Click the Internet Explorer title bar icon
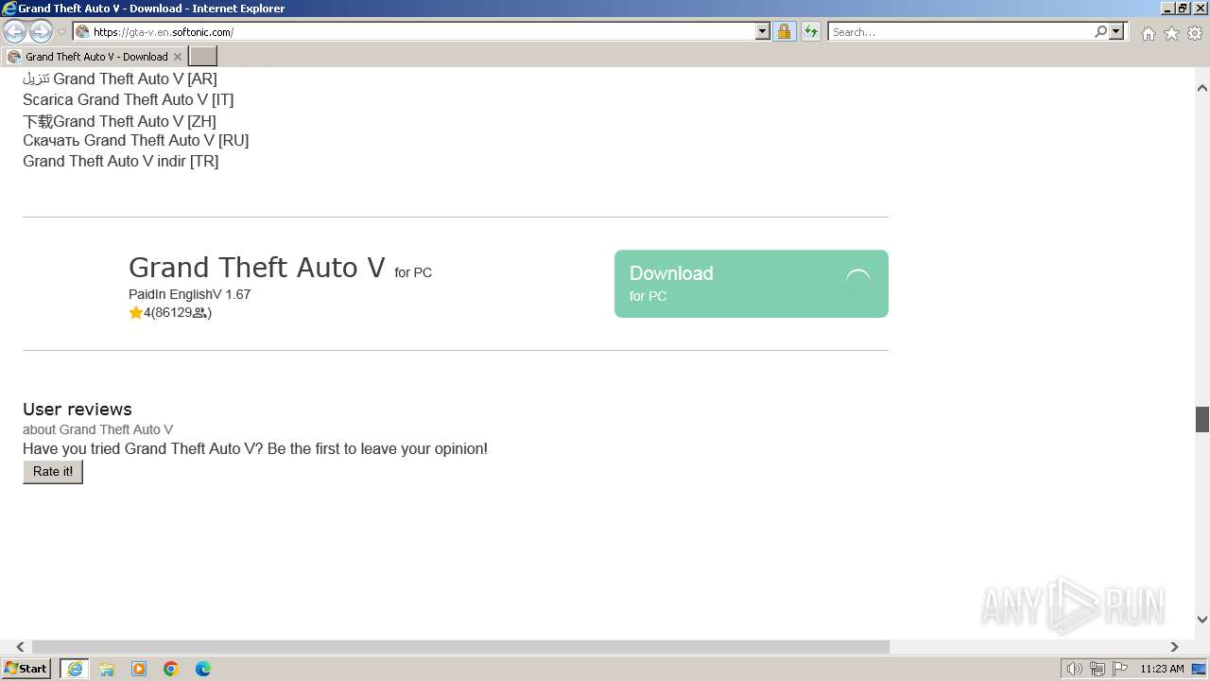 pyautogui.click(x=9, y=9)
